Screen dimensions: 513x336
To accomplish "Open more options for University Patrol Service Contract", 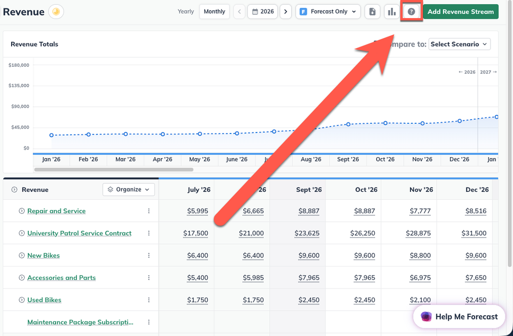I will 149,233.
